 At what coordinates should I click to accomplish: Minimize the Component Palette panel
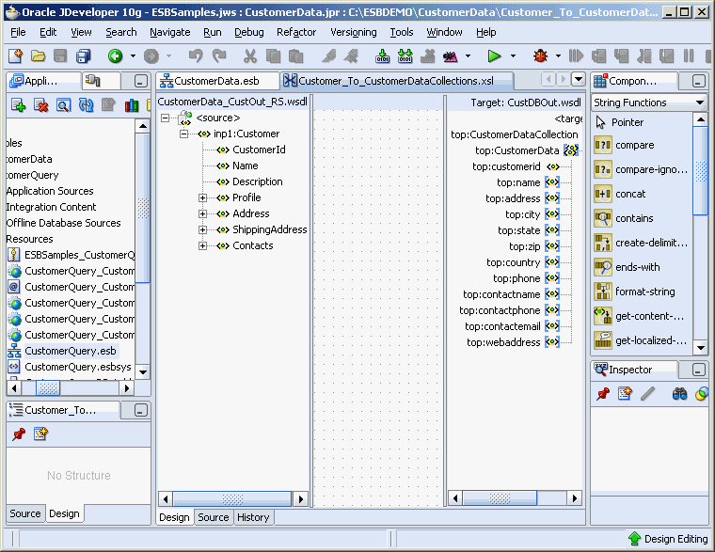point(698,81)
